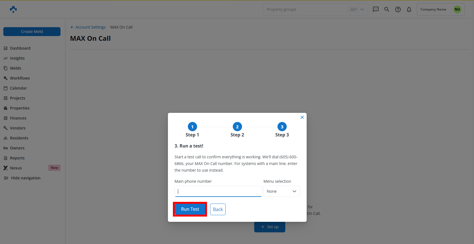Image resolution: width=474 pixels, height=244 pixels.
Task: Open the notifications bell
Action: pos(409,9)
